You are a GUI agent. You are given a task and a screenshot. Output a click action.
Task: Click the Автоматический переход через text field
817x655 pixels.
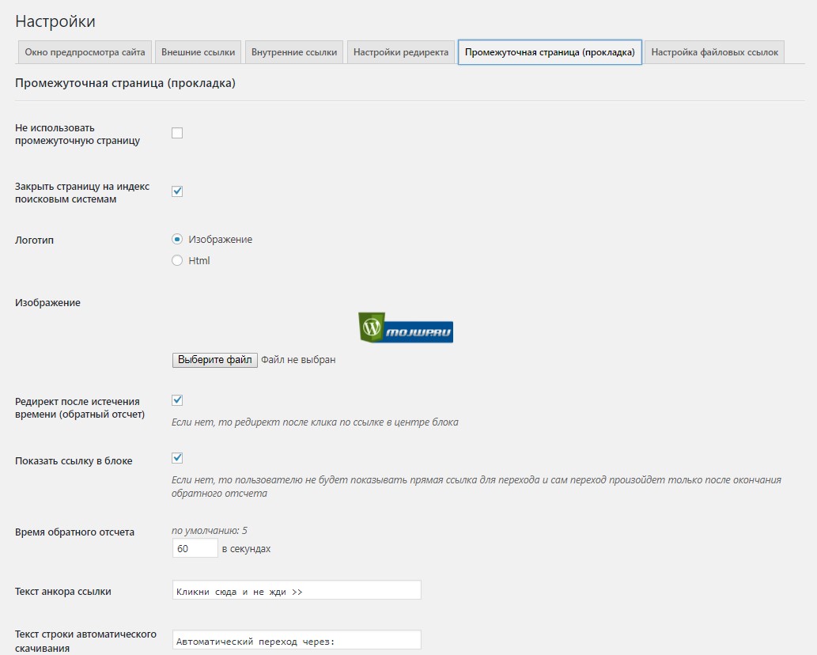coord(297,638)
